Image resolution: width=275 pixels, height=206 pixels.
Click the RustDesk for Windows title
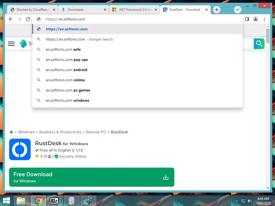[61, 144]
